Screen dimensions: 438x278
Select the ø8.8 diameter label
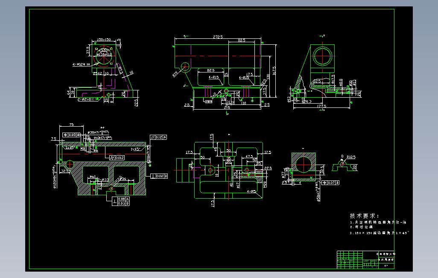[x=341, y=82]
